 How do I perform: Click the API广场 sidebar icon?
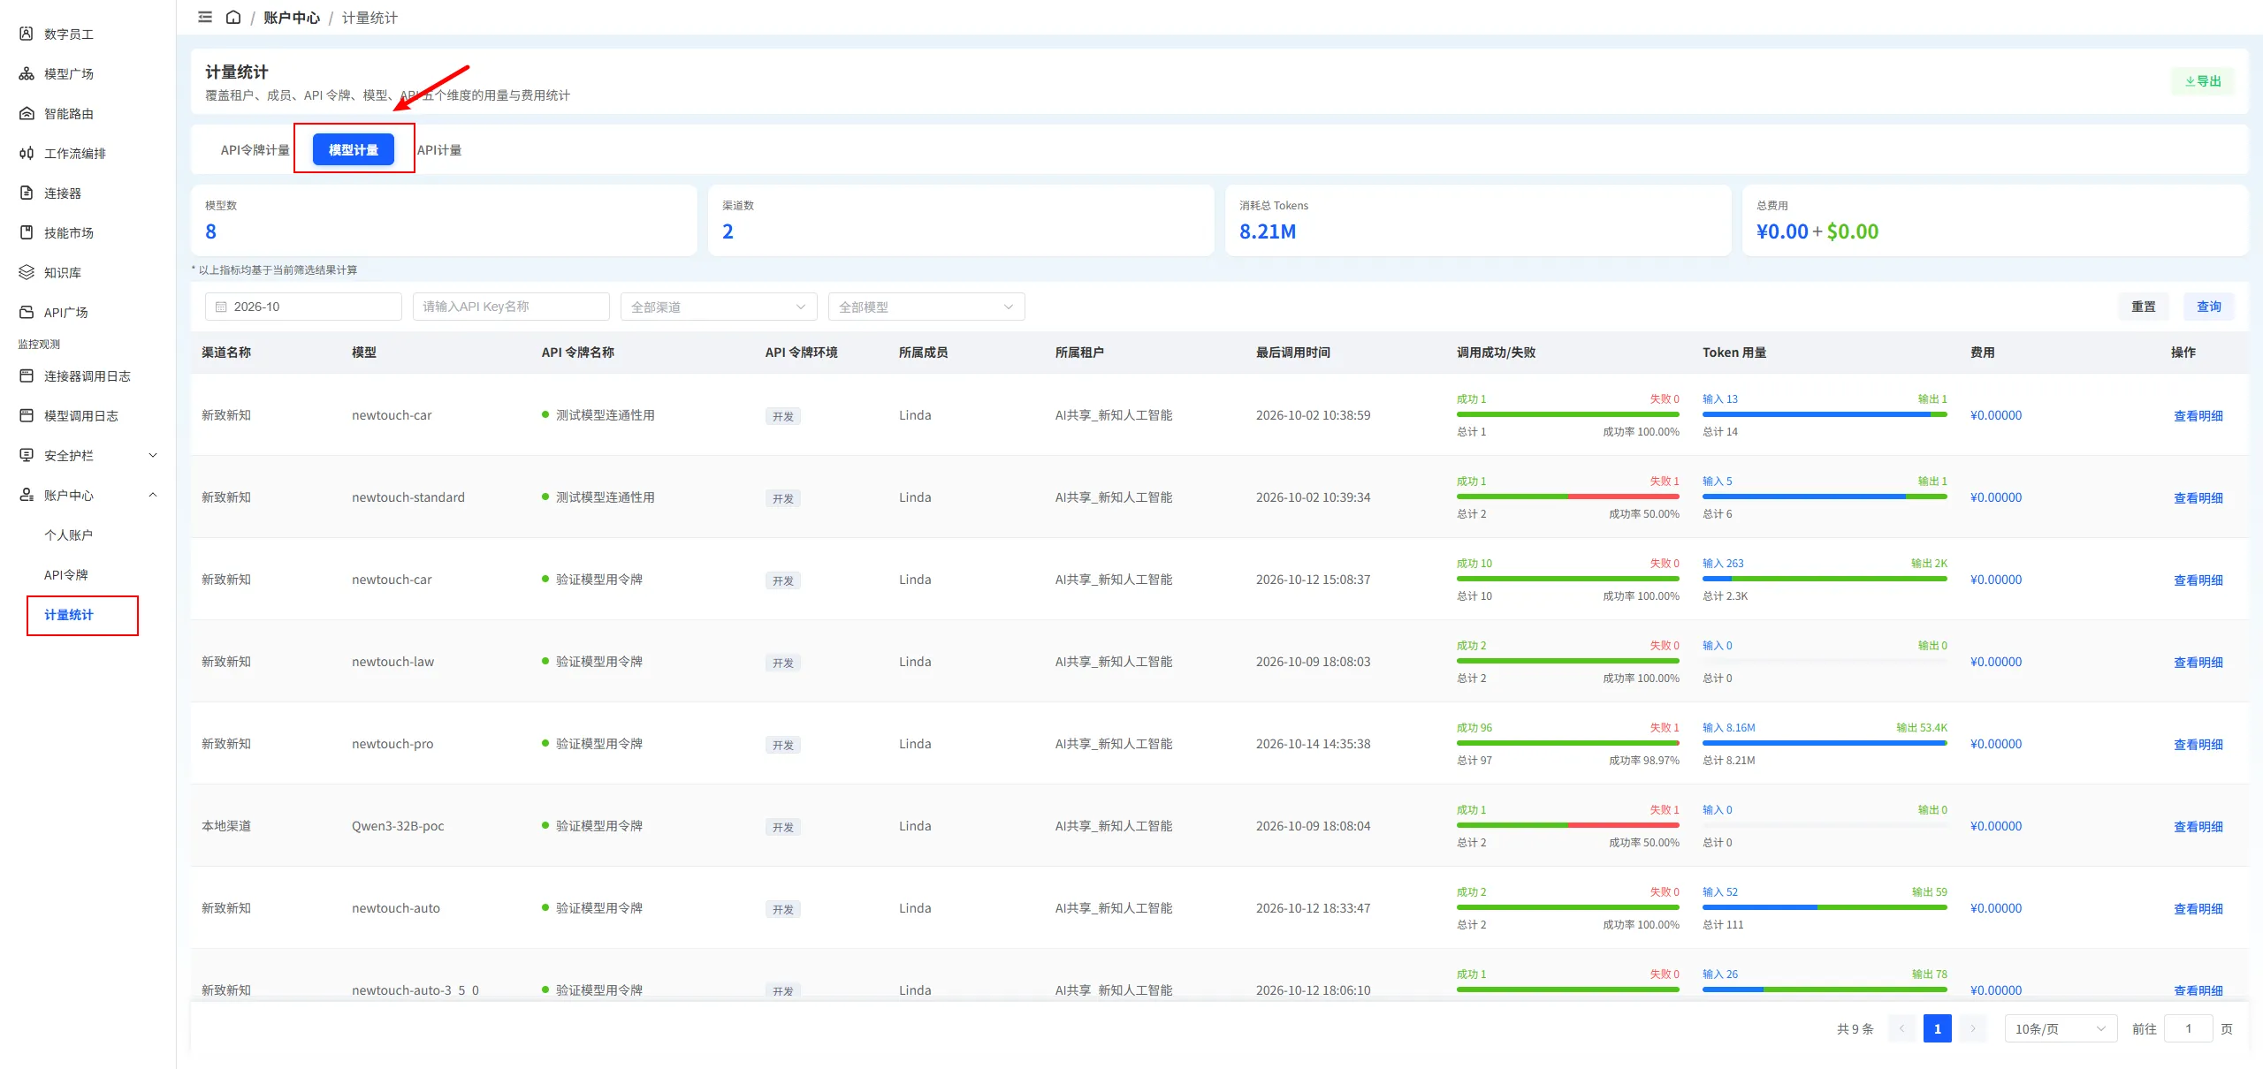pos(27,312)
